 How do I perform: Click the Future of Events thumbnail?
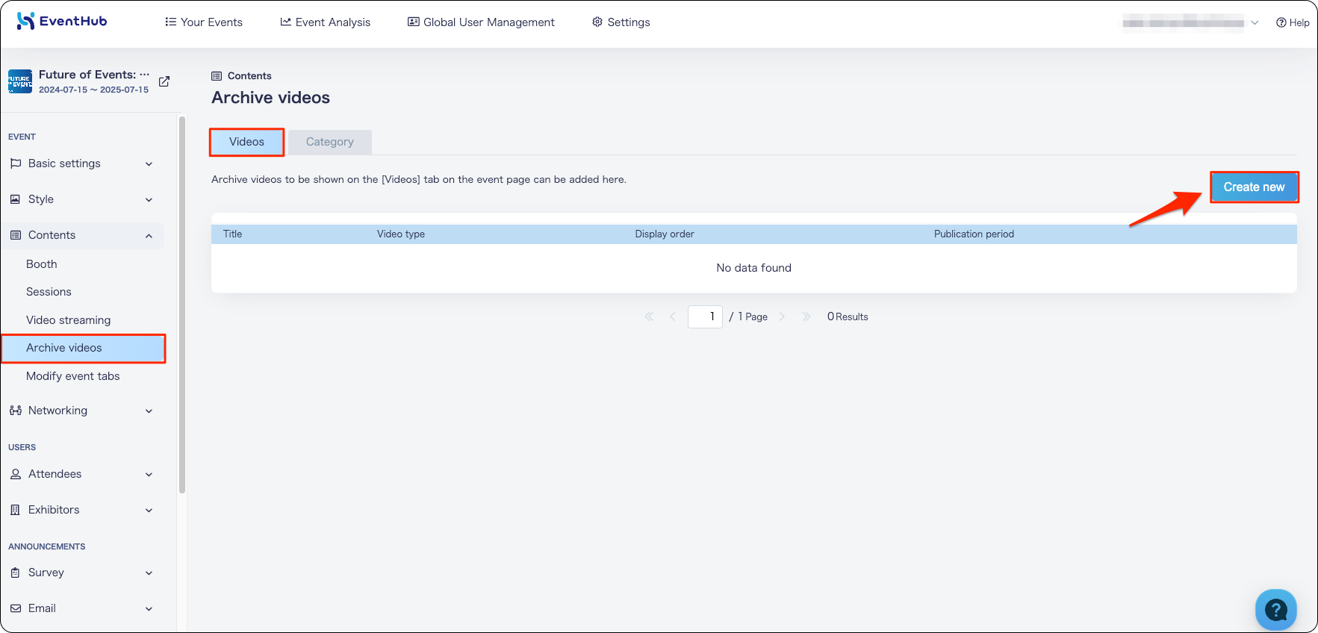(20, 81)
